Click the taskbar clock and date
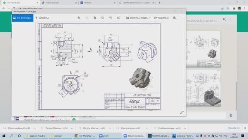 [x=234, y=136]
